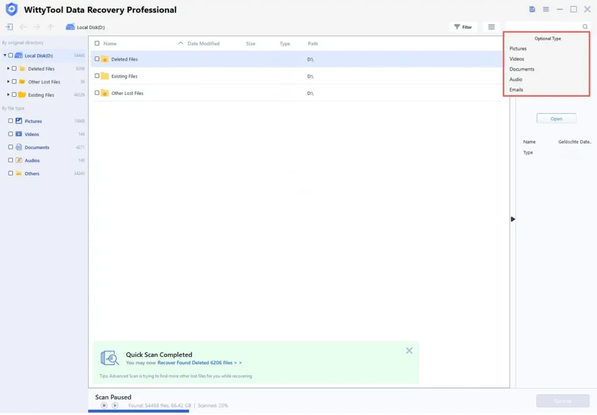Click the stop scan button
The height and width of the screenshot is (415, 597).
[104, 405]
